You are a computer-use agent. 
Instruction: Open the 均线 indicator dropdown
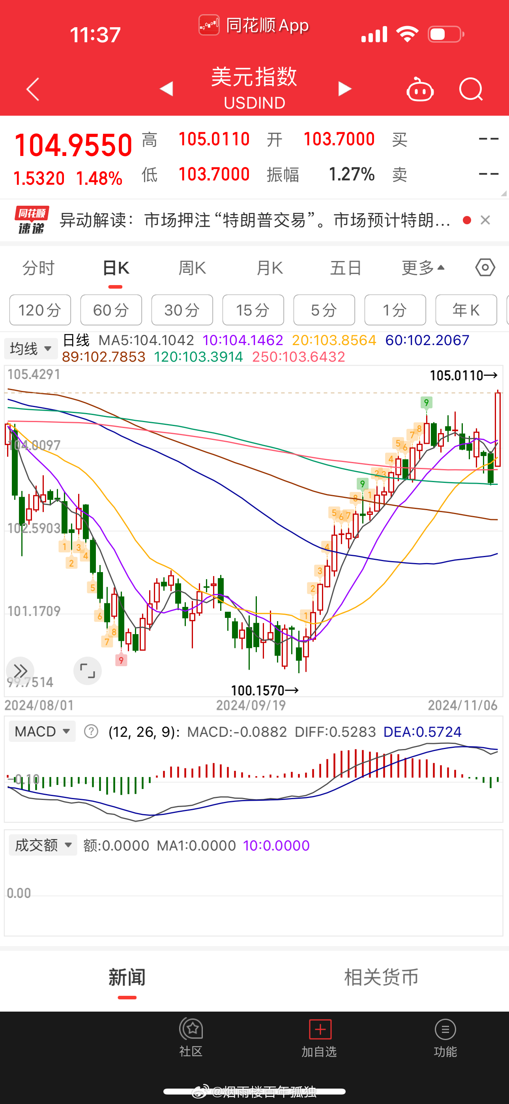pyautogui.click(x=31, y=348)
